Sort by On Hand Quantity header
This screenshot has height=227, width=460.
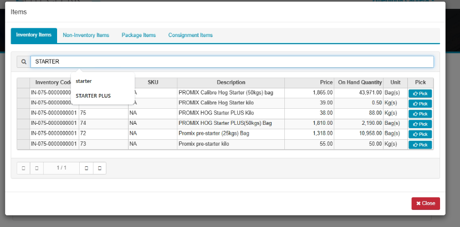[359, 82]
